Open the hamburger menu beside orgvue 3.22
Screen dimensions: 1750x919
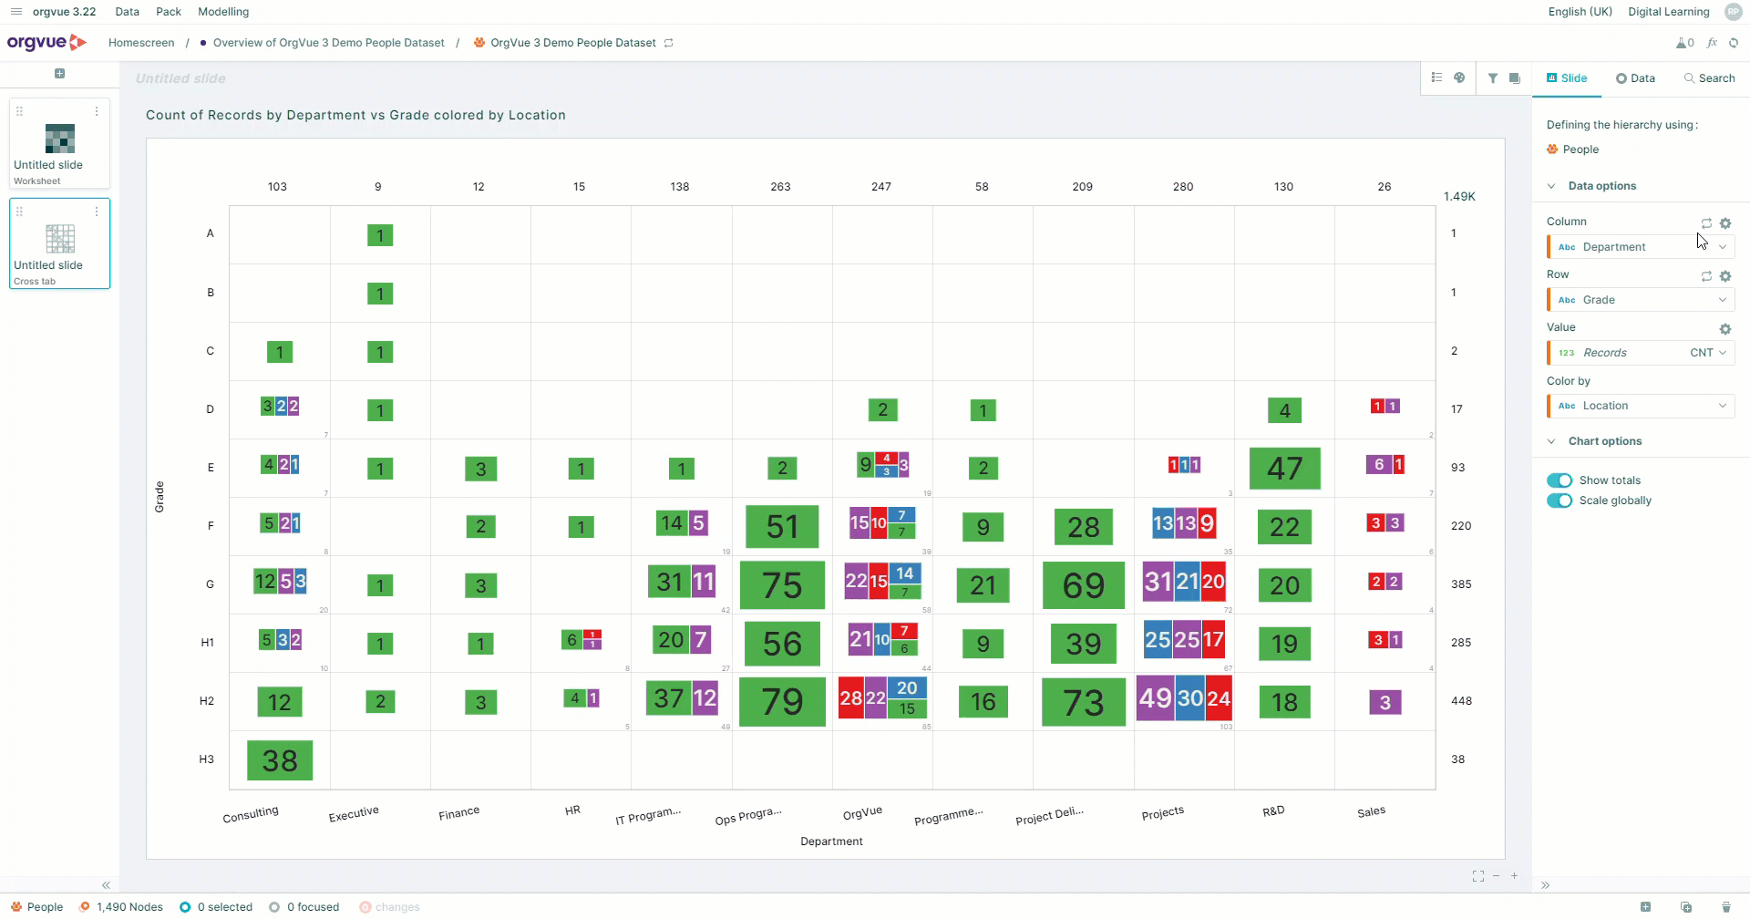point(15,12)
